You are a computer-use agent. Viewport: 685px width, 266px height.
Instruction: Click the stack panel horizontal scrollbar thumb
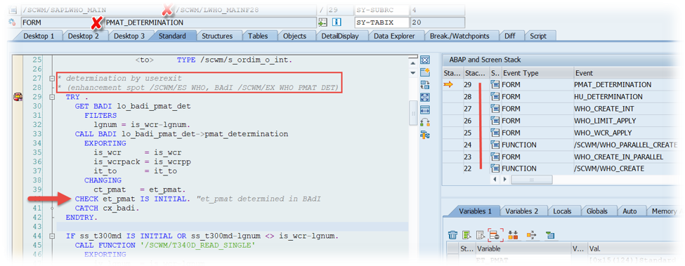(532, 179)
